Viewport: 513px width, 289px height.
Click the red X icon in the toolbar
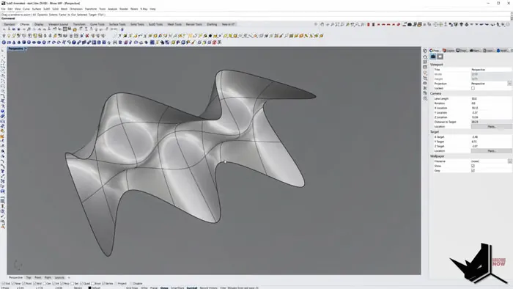(x=87, y=36)
